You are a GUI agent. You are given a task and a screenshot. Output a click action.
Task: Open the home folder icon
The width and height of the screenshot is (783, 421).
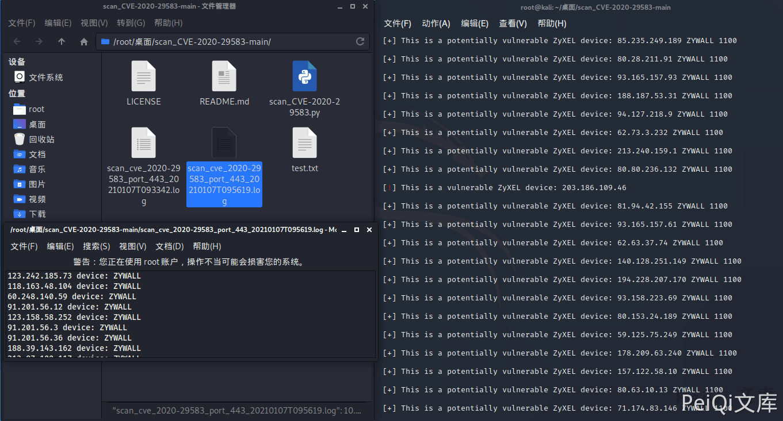tap(84, 42)
